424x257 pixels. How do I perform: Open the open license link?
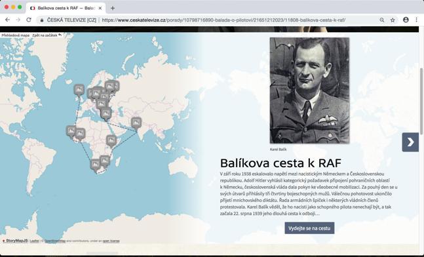(111, 241)
